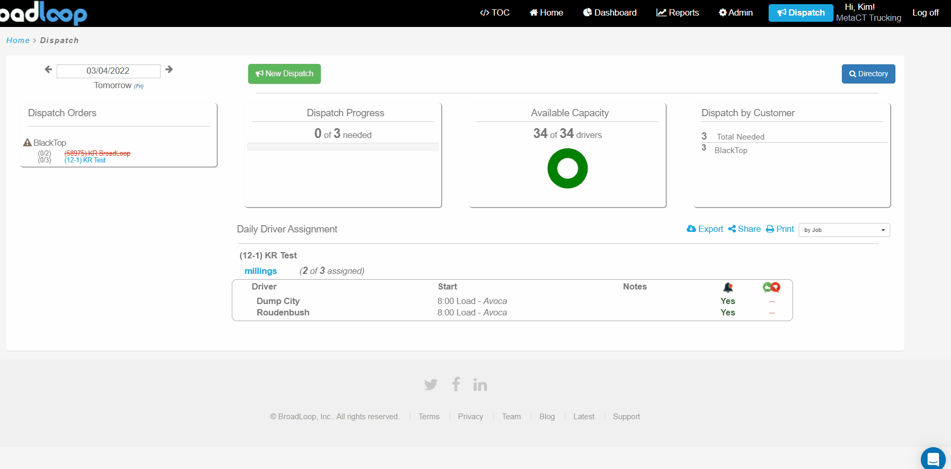Click the green capacity donut chart

[x=567, y=169]
